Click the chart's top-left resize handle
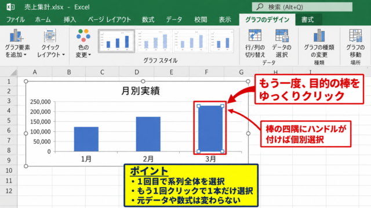Viewport: 371px width, 208px height. tap(26, 81)
